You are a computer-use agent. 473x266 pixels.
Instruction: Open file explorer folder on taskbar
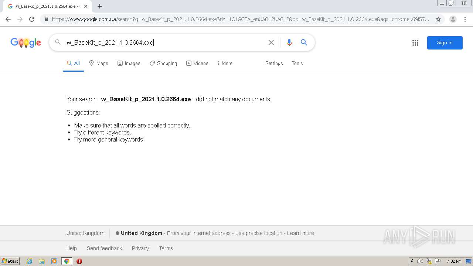point(42,261)
